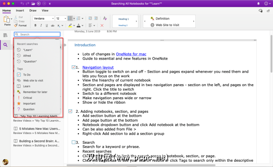Toggle checkbox for Adding notebooks item

click(70, 111)
